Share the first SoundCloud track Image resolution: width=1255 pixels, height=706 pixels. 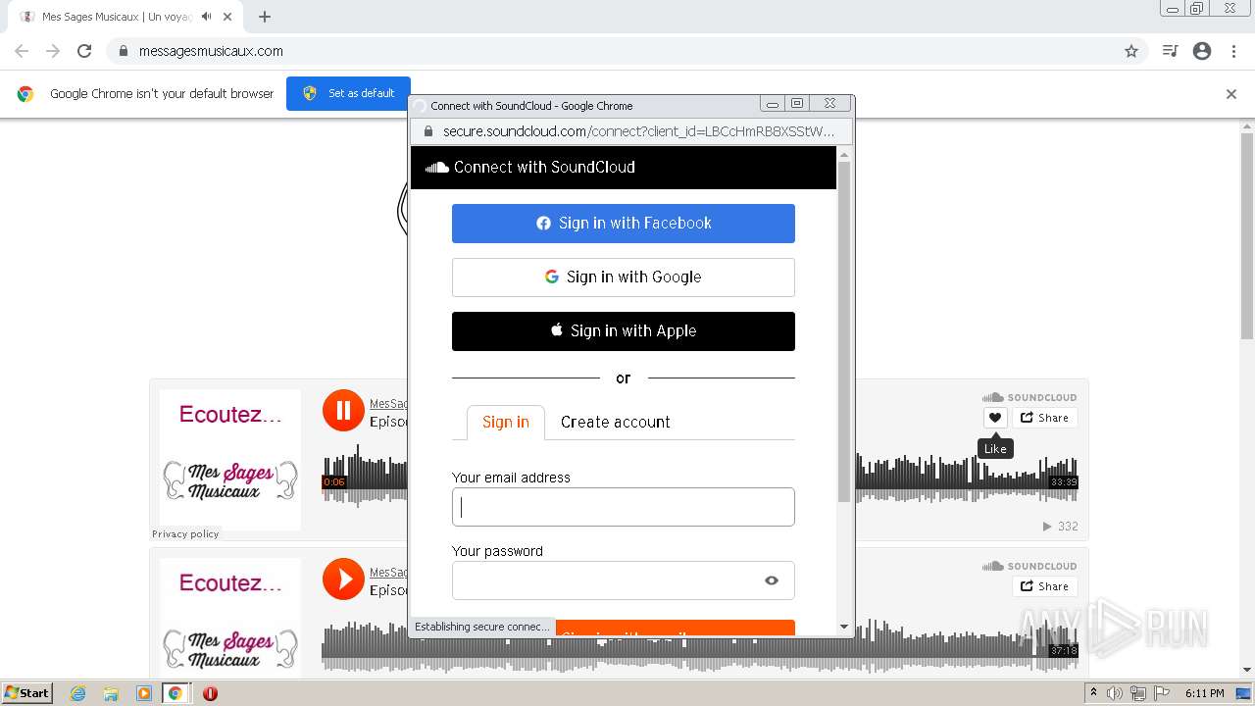click(1044, 418)
